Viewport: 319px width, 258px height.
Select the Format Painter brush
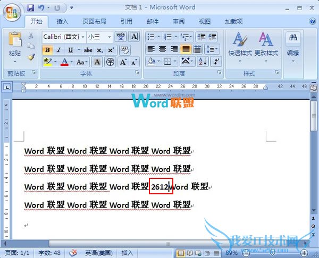click(31, 57)
